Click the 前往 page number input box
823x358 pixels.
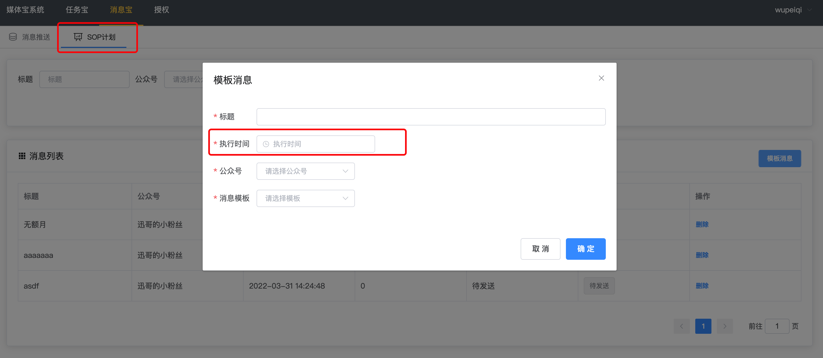(x=777, y=326)
